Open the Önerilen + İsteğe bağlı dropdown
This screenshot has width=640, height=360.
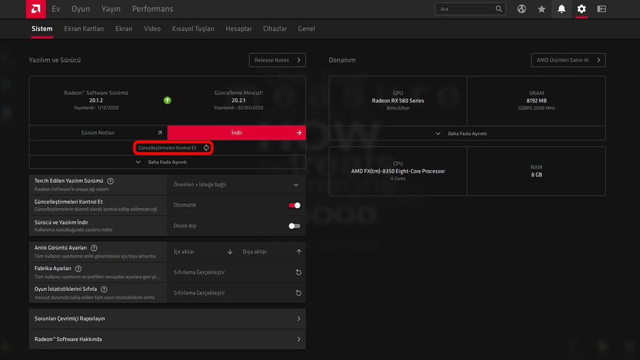click(x=236, y=184)
